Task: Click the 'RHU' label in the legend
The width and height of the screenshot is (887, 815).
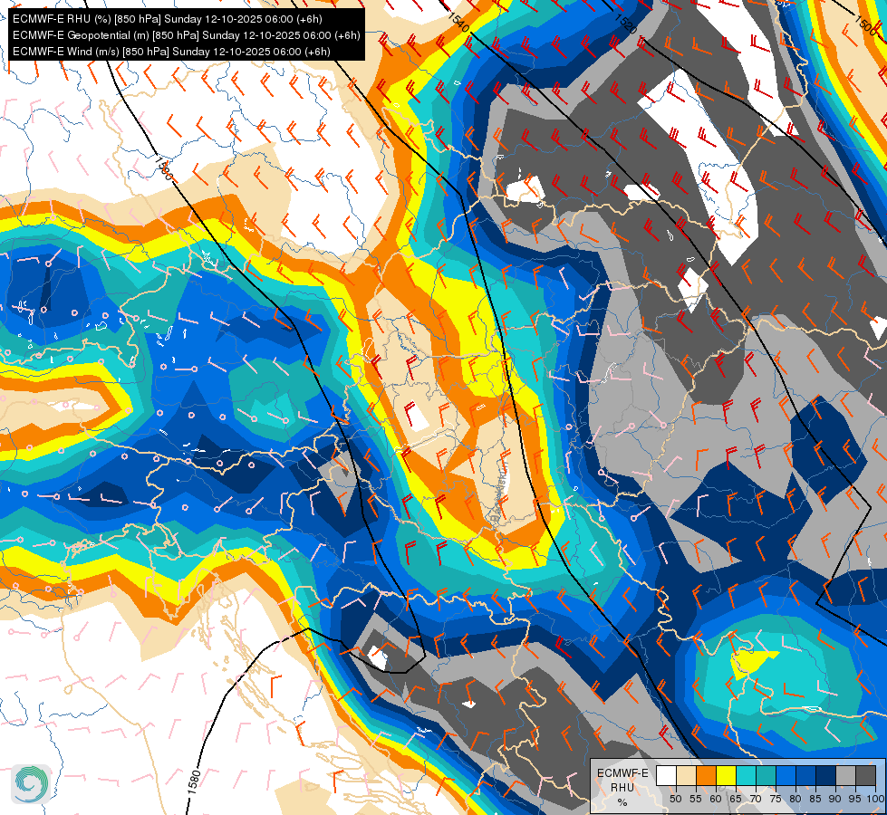Action: [x=622, y=787]
